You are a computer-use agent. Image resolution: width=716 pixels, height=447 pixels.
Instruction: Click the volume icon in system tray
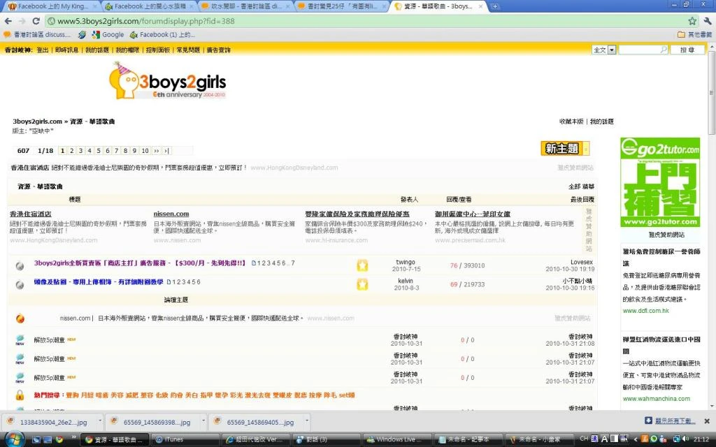[686, 439]
